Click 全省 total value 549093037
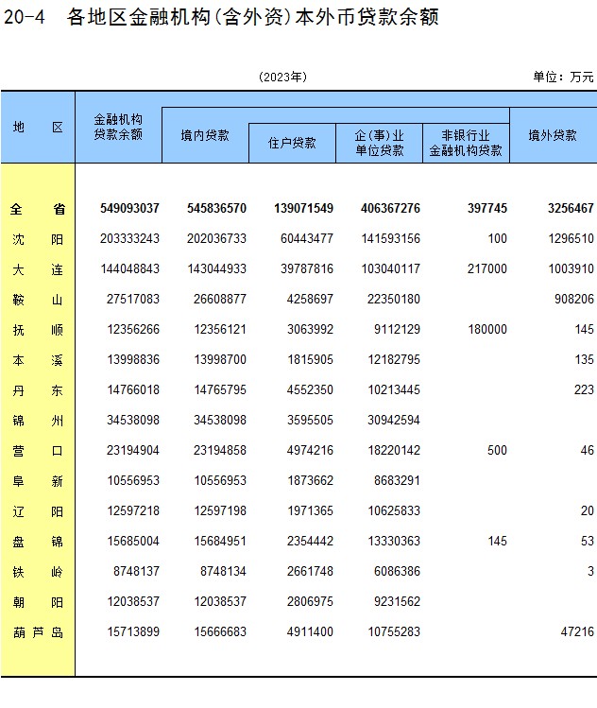This screenshot has width=597, height=708. pyautogui.click(x=129, y=208)
